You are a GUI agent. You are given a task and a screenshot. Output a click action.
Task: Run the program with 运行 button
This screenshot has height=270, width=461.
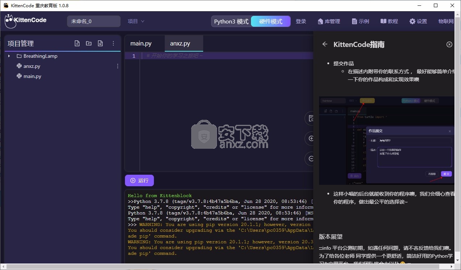pyautogui.click(x=139, y=180)
